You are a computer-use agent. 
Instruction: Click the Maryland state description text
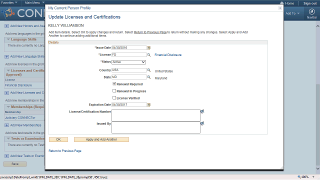[x=161, y=78]
